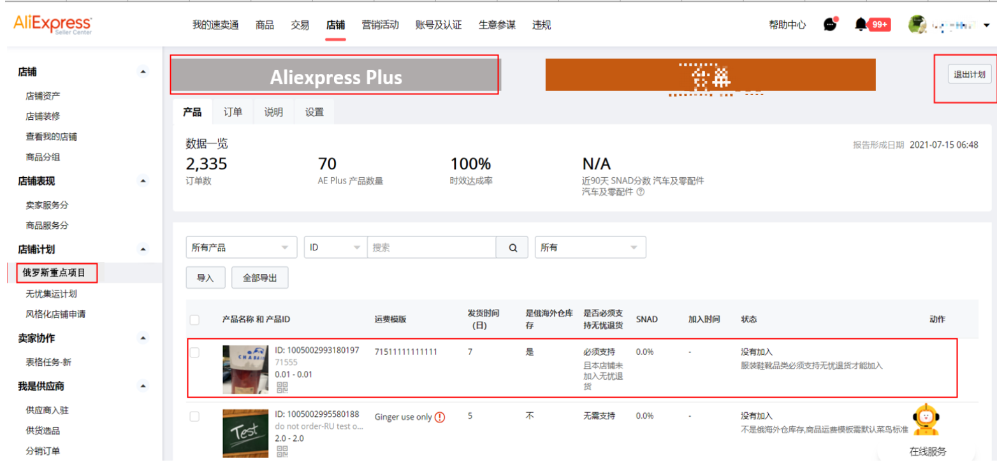Click the 导入 button
Viewport: 997px width, 469px height.
(x=205, y=278)
